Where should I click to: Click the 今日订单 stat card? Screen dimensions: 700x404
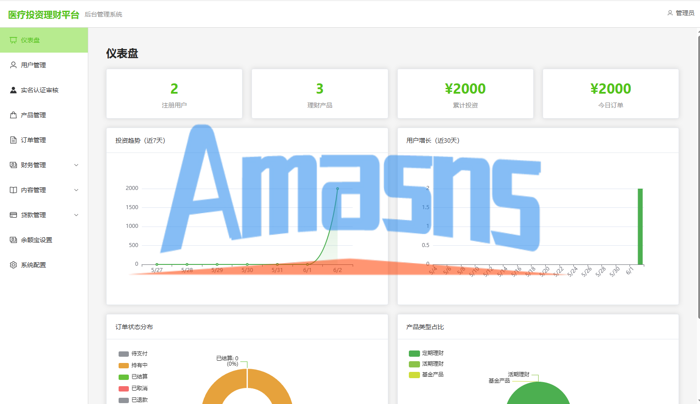coord(611,94)
